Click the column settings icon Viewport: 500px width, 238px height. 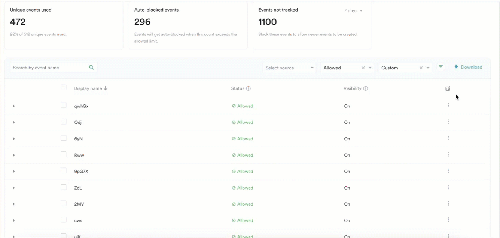click(448, 88)
